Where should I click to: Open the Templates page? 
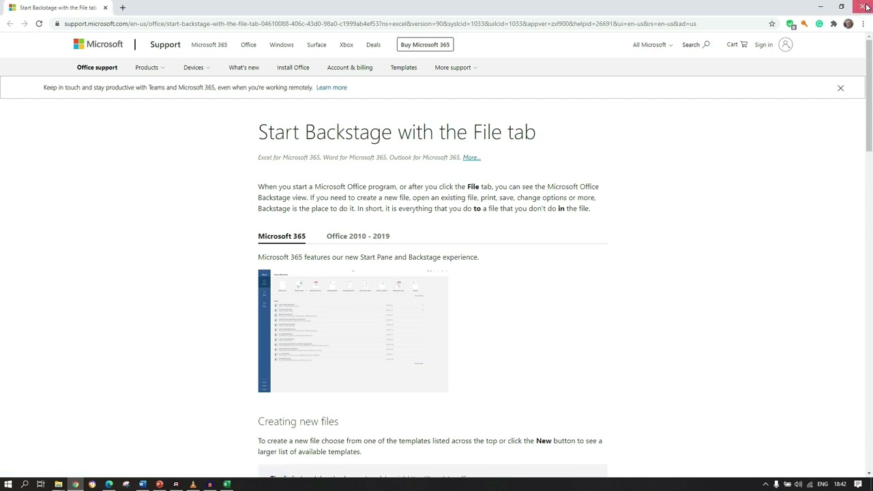[x=403, y=68]
